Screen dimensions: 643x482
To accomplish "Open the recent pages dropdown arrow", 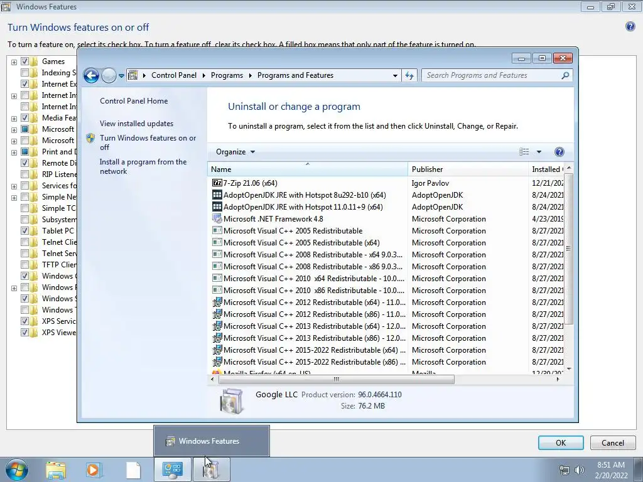I will [x=121, y=75].
